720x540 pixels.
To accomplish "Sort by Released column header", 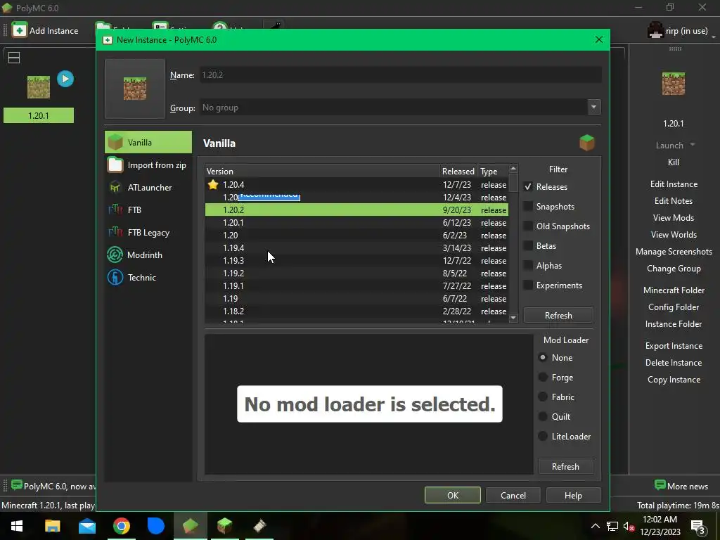I will click(458, 172).
